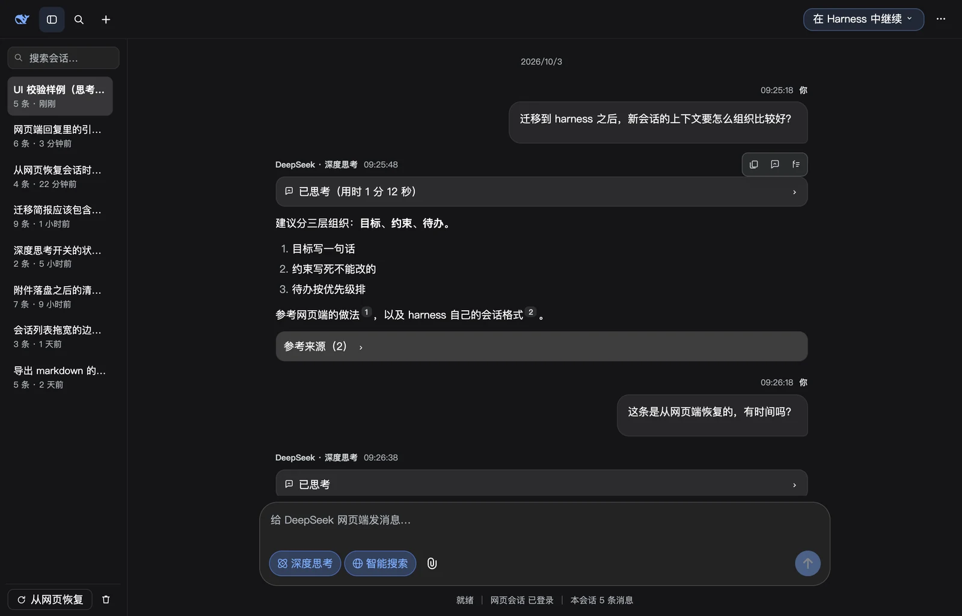The width and height of the screenshot is (962, 616).
Task: Open the 在 Harness 中继续 dropdown
Action: click(863, 19)
